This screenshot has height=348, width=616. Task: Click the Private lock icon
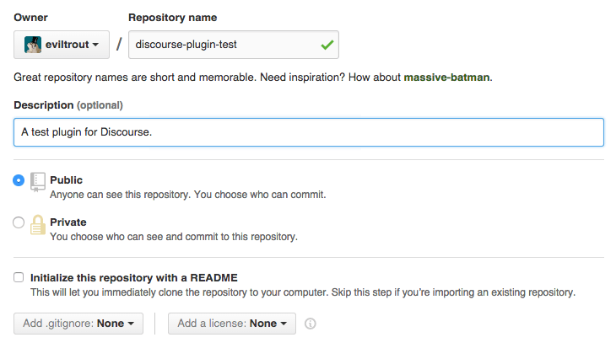(38, 225)
